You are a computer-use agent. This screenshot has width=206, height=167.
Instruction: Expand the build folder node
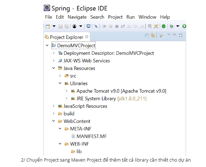(54, 114)
